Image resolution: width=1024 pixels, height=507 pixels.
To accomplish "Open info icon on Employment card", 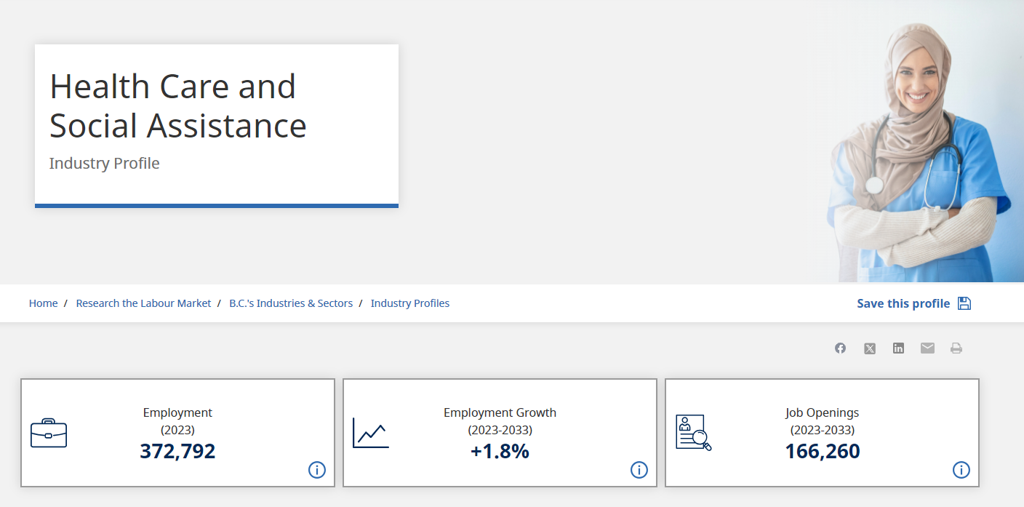I will click(x=317, y=470).
